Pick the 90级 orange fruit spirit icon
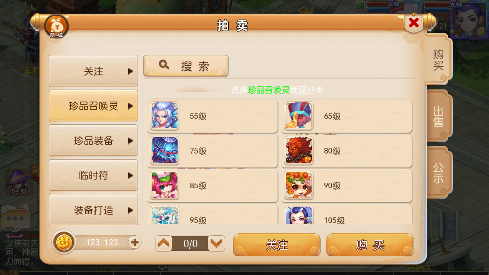 tap(299, 185)
